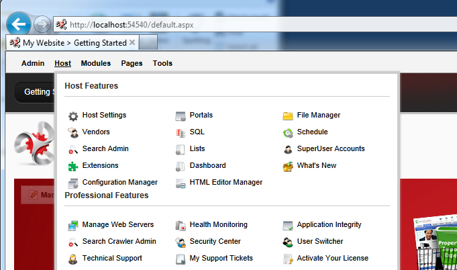Open the Search Crawler Admin link

[x=119, y=241]
